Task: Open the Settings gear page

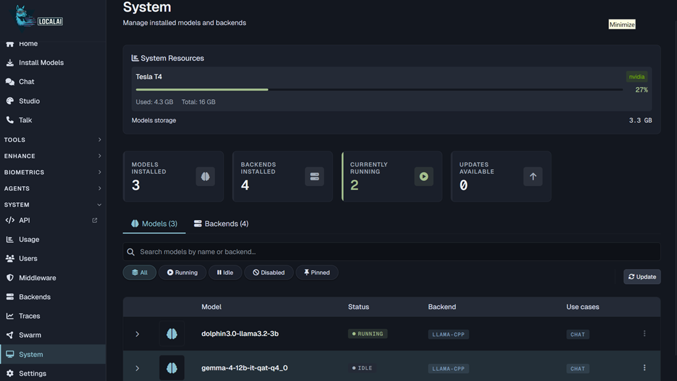Action: (x=53, y=373)
